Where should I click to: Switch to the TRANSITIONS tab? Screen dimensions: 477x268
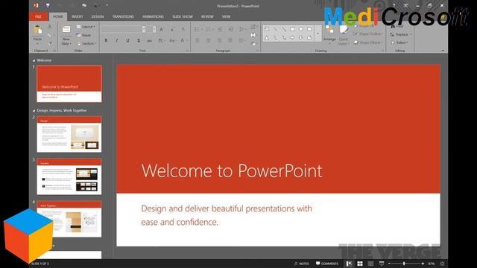coord(123,16)
